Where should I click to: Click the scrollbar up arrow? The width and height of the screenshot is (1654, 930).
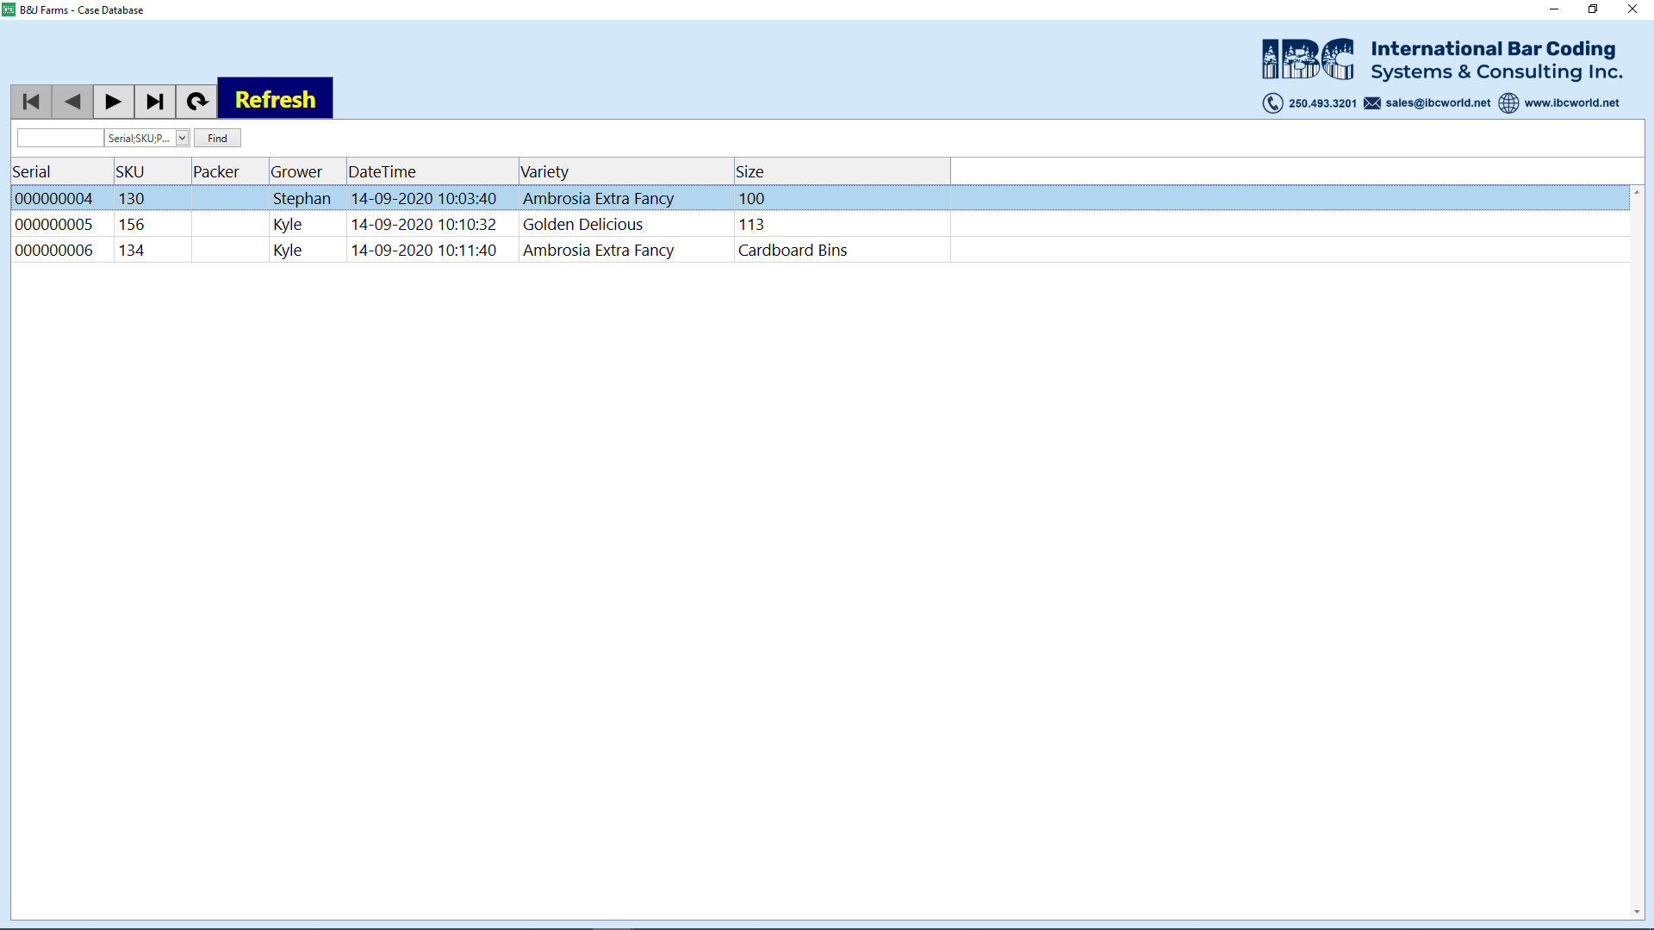(x=1638, y=193)
